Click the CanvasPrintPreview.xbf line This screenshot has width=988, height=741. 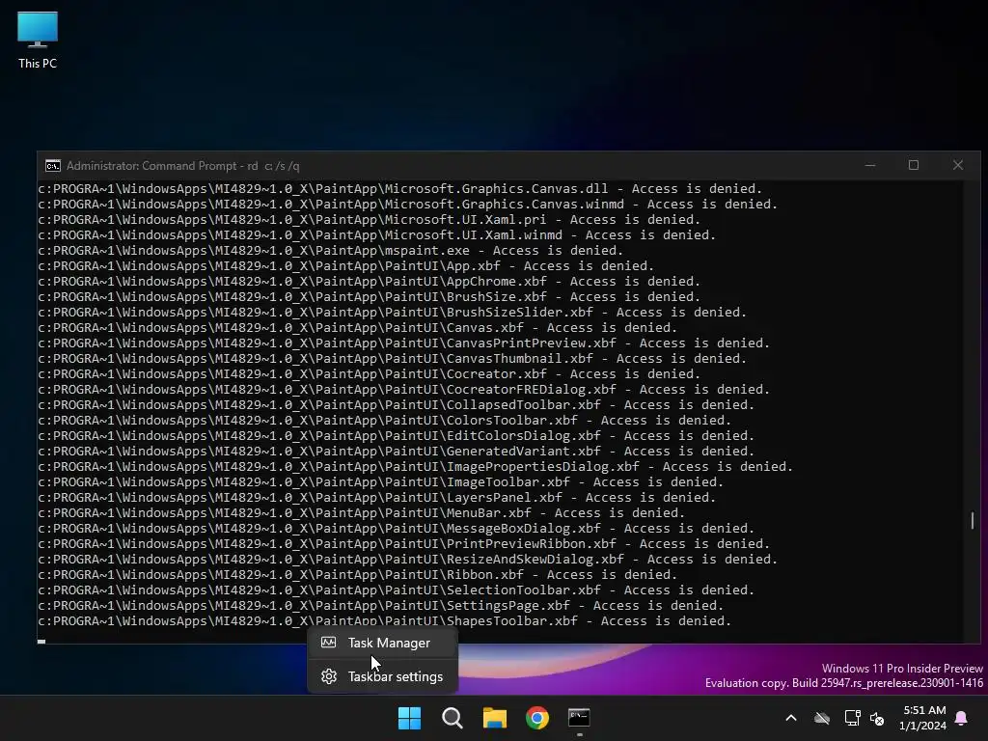tap(404, 343)
